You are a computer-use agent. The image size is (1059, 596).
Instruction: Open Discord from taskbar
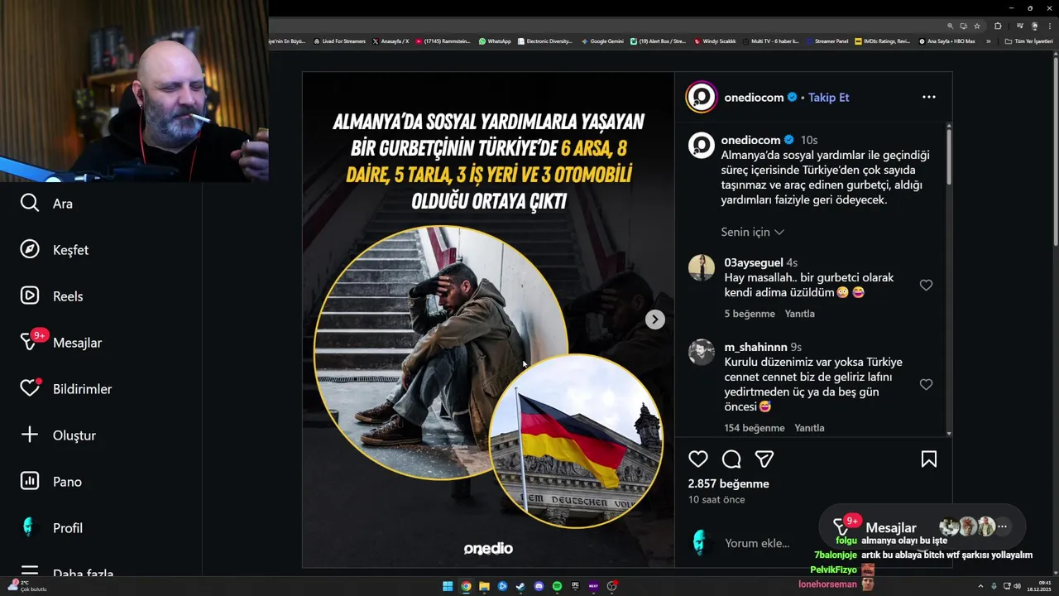tap(539, 586)
